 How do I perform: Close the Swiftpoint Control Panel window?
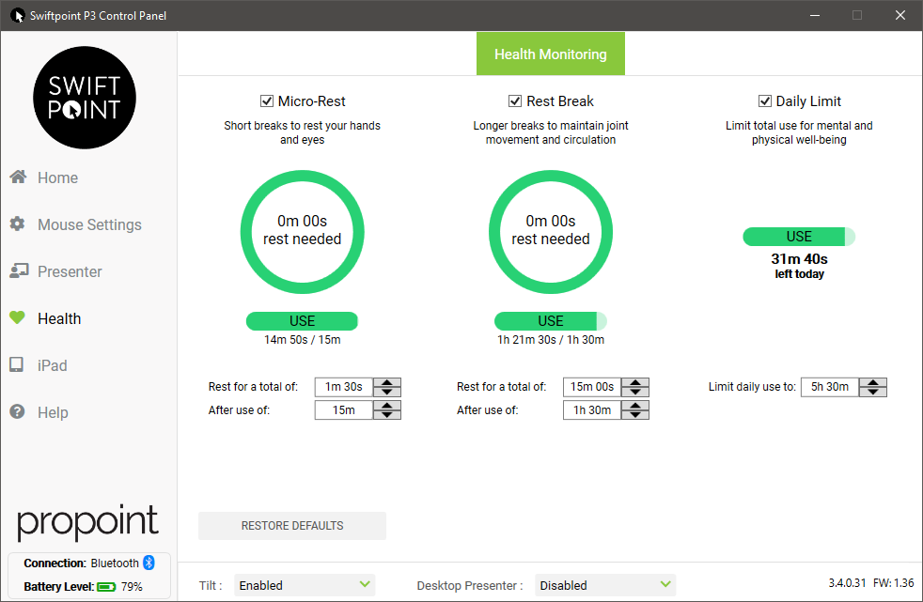900,15
